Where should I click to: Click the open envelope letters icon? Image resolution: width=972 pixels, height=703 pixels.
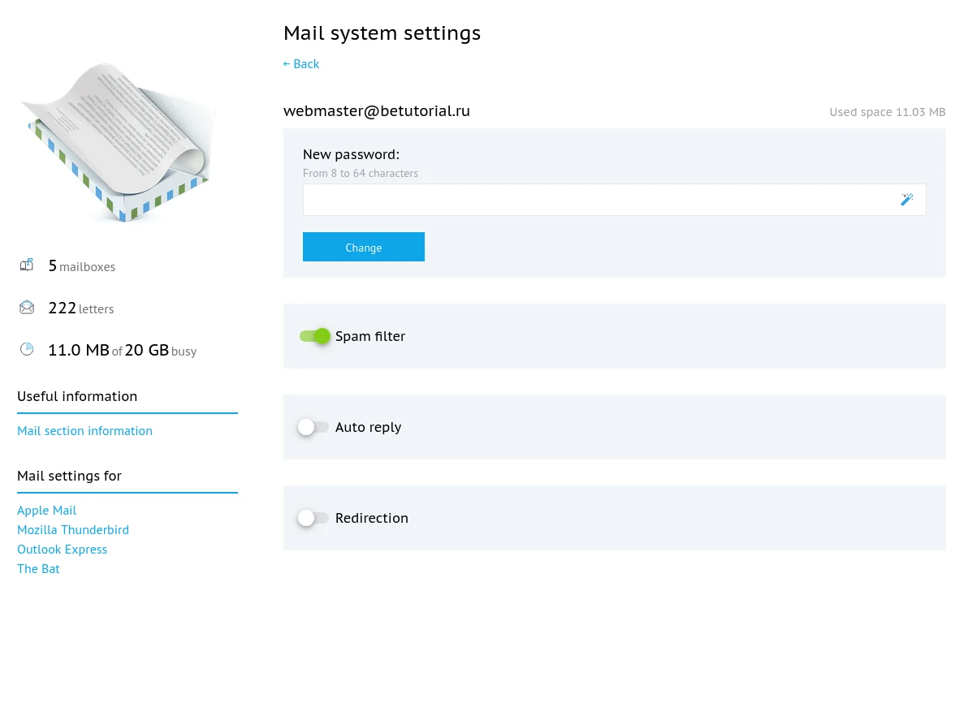(27, 308)
